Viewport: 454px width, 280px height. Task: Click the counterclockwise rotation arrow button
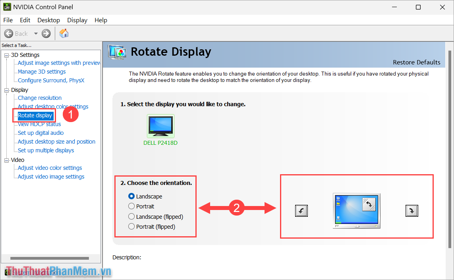301,211
